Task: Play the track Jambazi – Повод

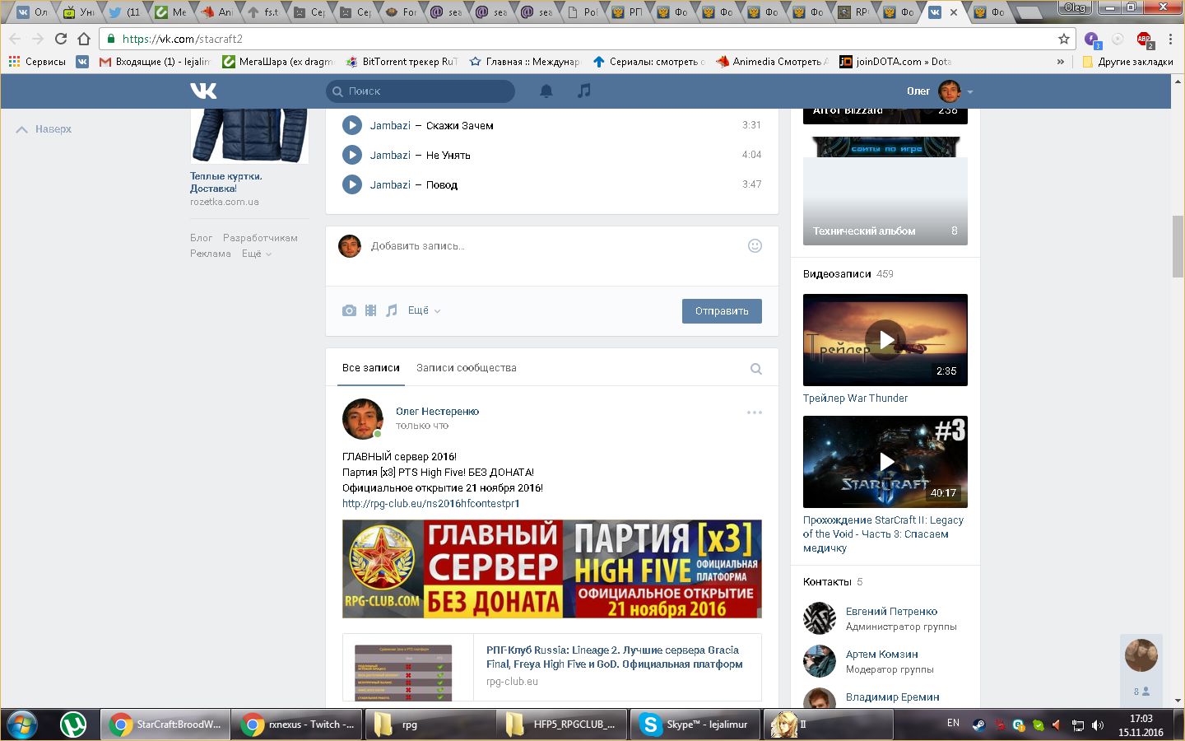Action: 352,184
